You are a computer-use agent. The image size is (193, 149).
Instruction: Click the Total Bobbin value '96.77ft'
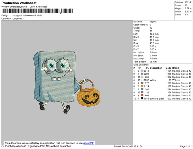pyautogui.click(x=153, y=62)
